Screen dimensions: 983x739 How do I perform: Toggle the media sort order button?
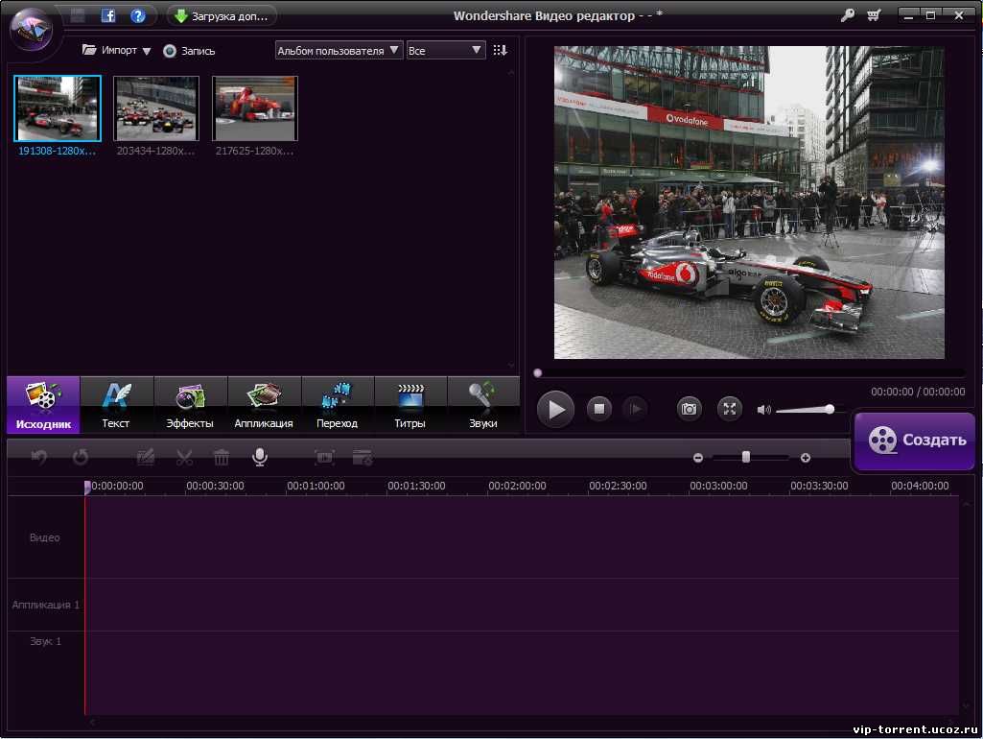click(x=500, y=50)
